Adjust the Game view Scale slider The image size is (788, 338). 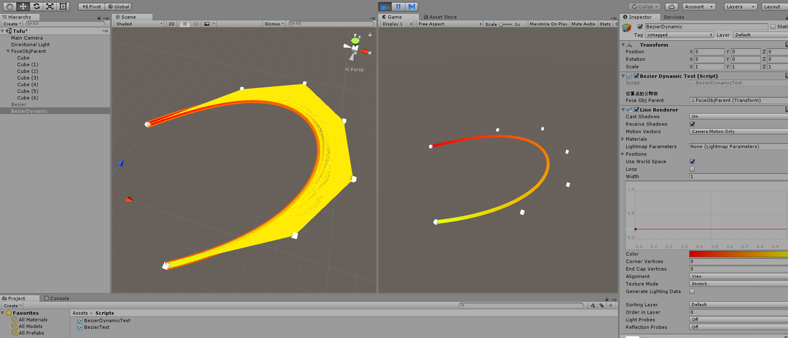tap(506, 24)
